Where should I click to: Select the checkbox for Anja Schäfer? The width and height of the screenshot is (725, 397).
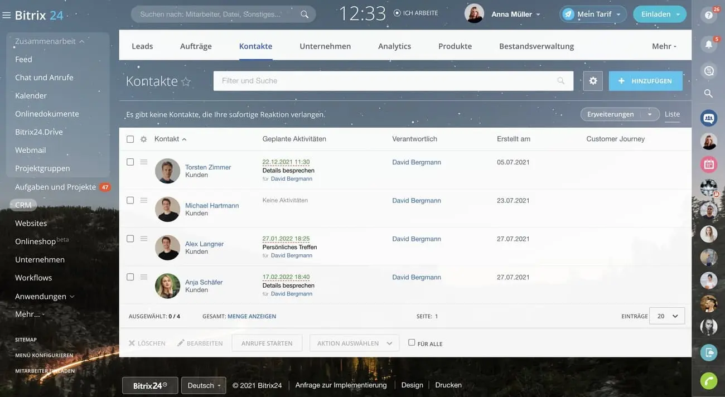pyautogui.click(x=130, y=277)
